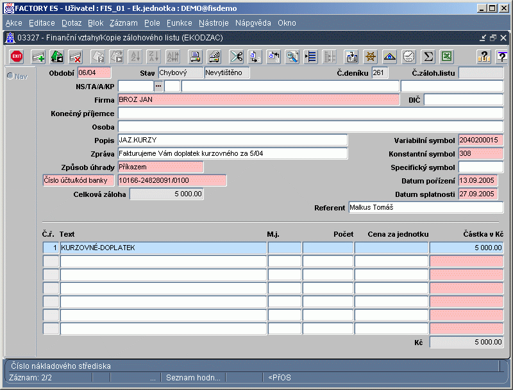Click the green duplicate record icon
This screenshot has width=513, height=390.
[57, 56]
